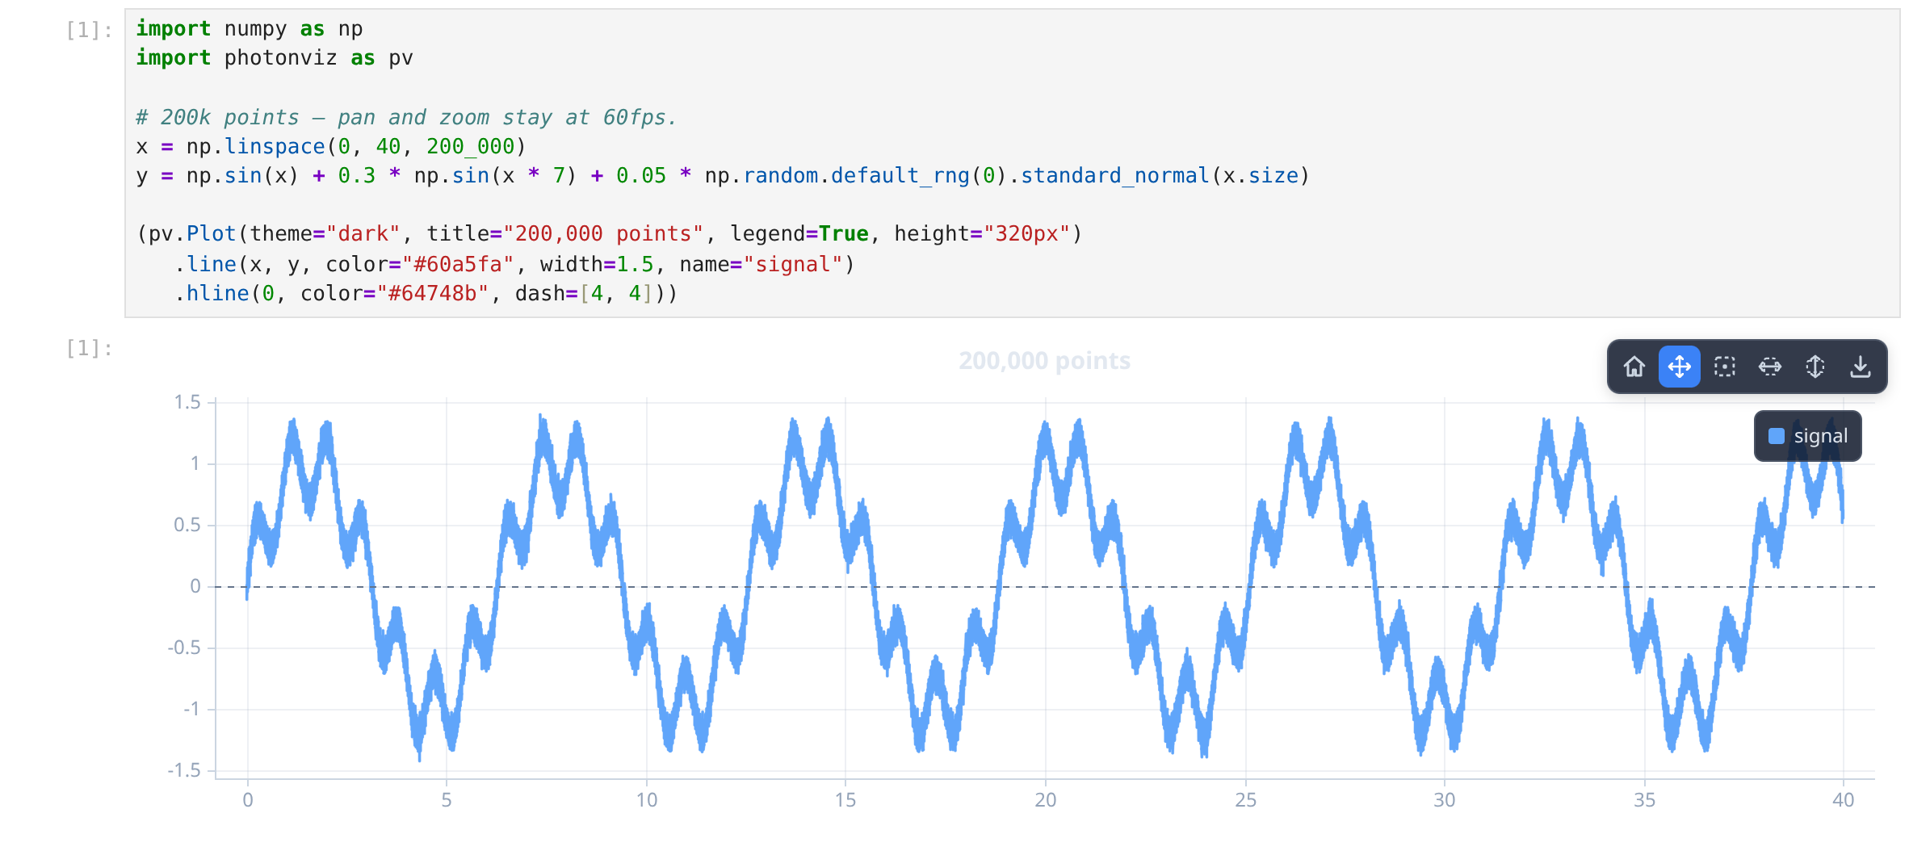Click the .hline color '#64748b' code line
Screen dimensions: 1909x851
click(426, 293)
